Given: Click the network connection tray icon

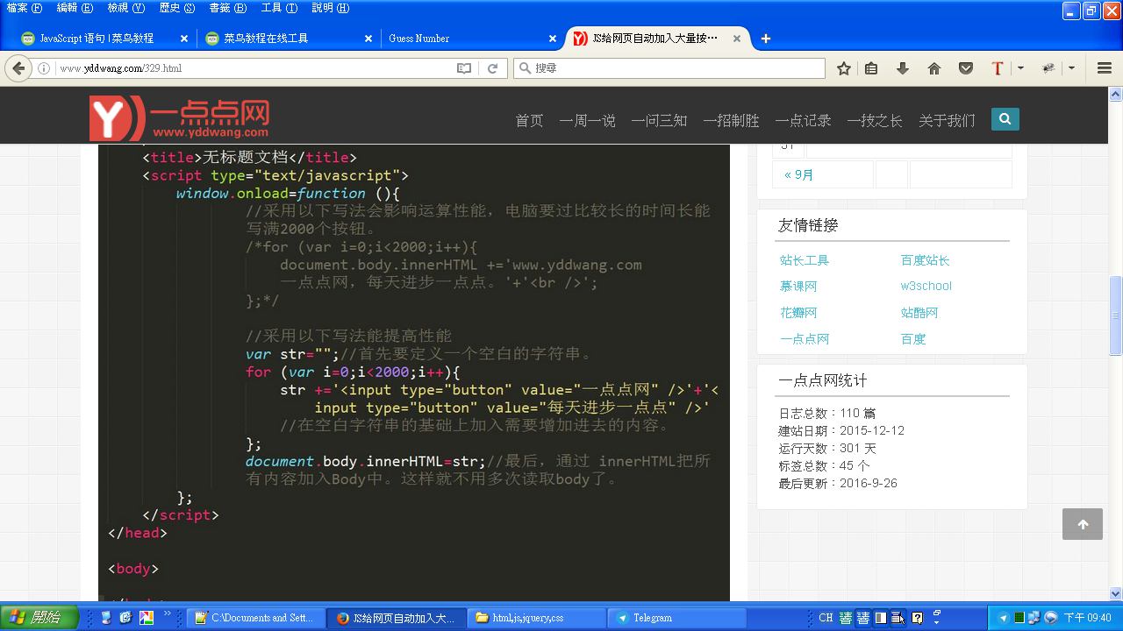Looking at the screenshot, I should click(x=1034, y=618).
